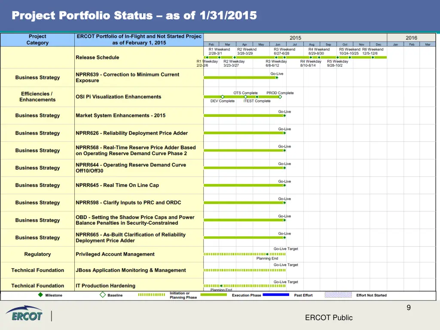Click the ERCOT Public footer text
The width and height of the screenshot is (440, 330).
tap(329, 318)
